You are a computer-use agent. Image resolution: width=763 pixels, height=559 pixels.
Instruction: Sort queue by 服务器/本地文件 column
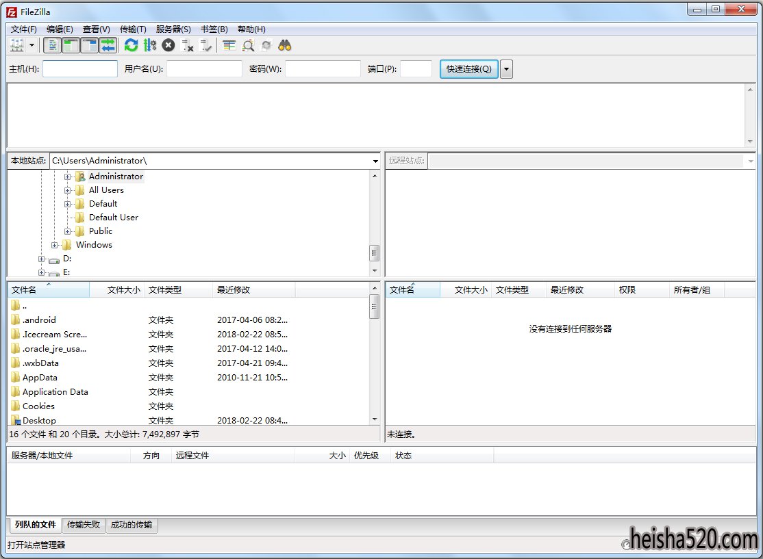[x=69, y=456]
